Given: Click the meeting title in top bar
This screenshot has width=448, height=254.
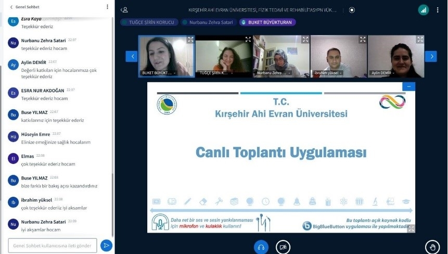Looking at the screenshot, I should click(262, 10).
